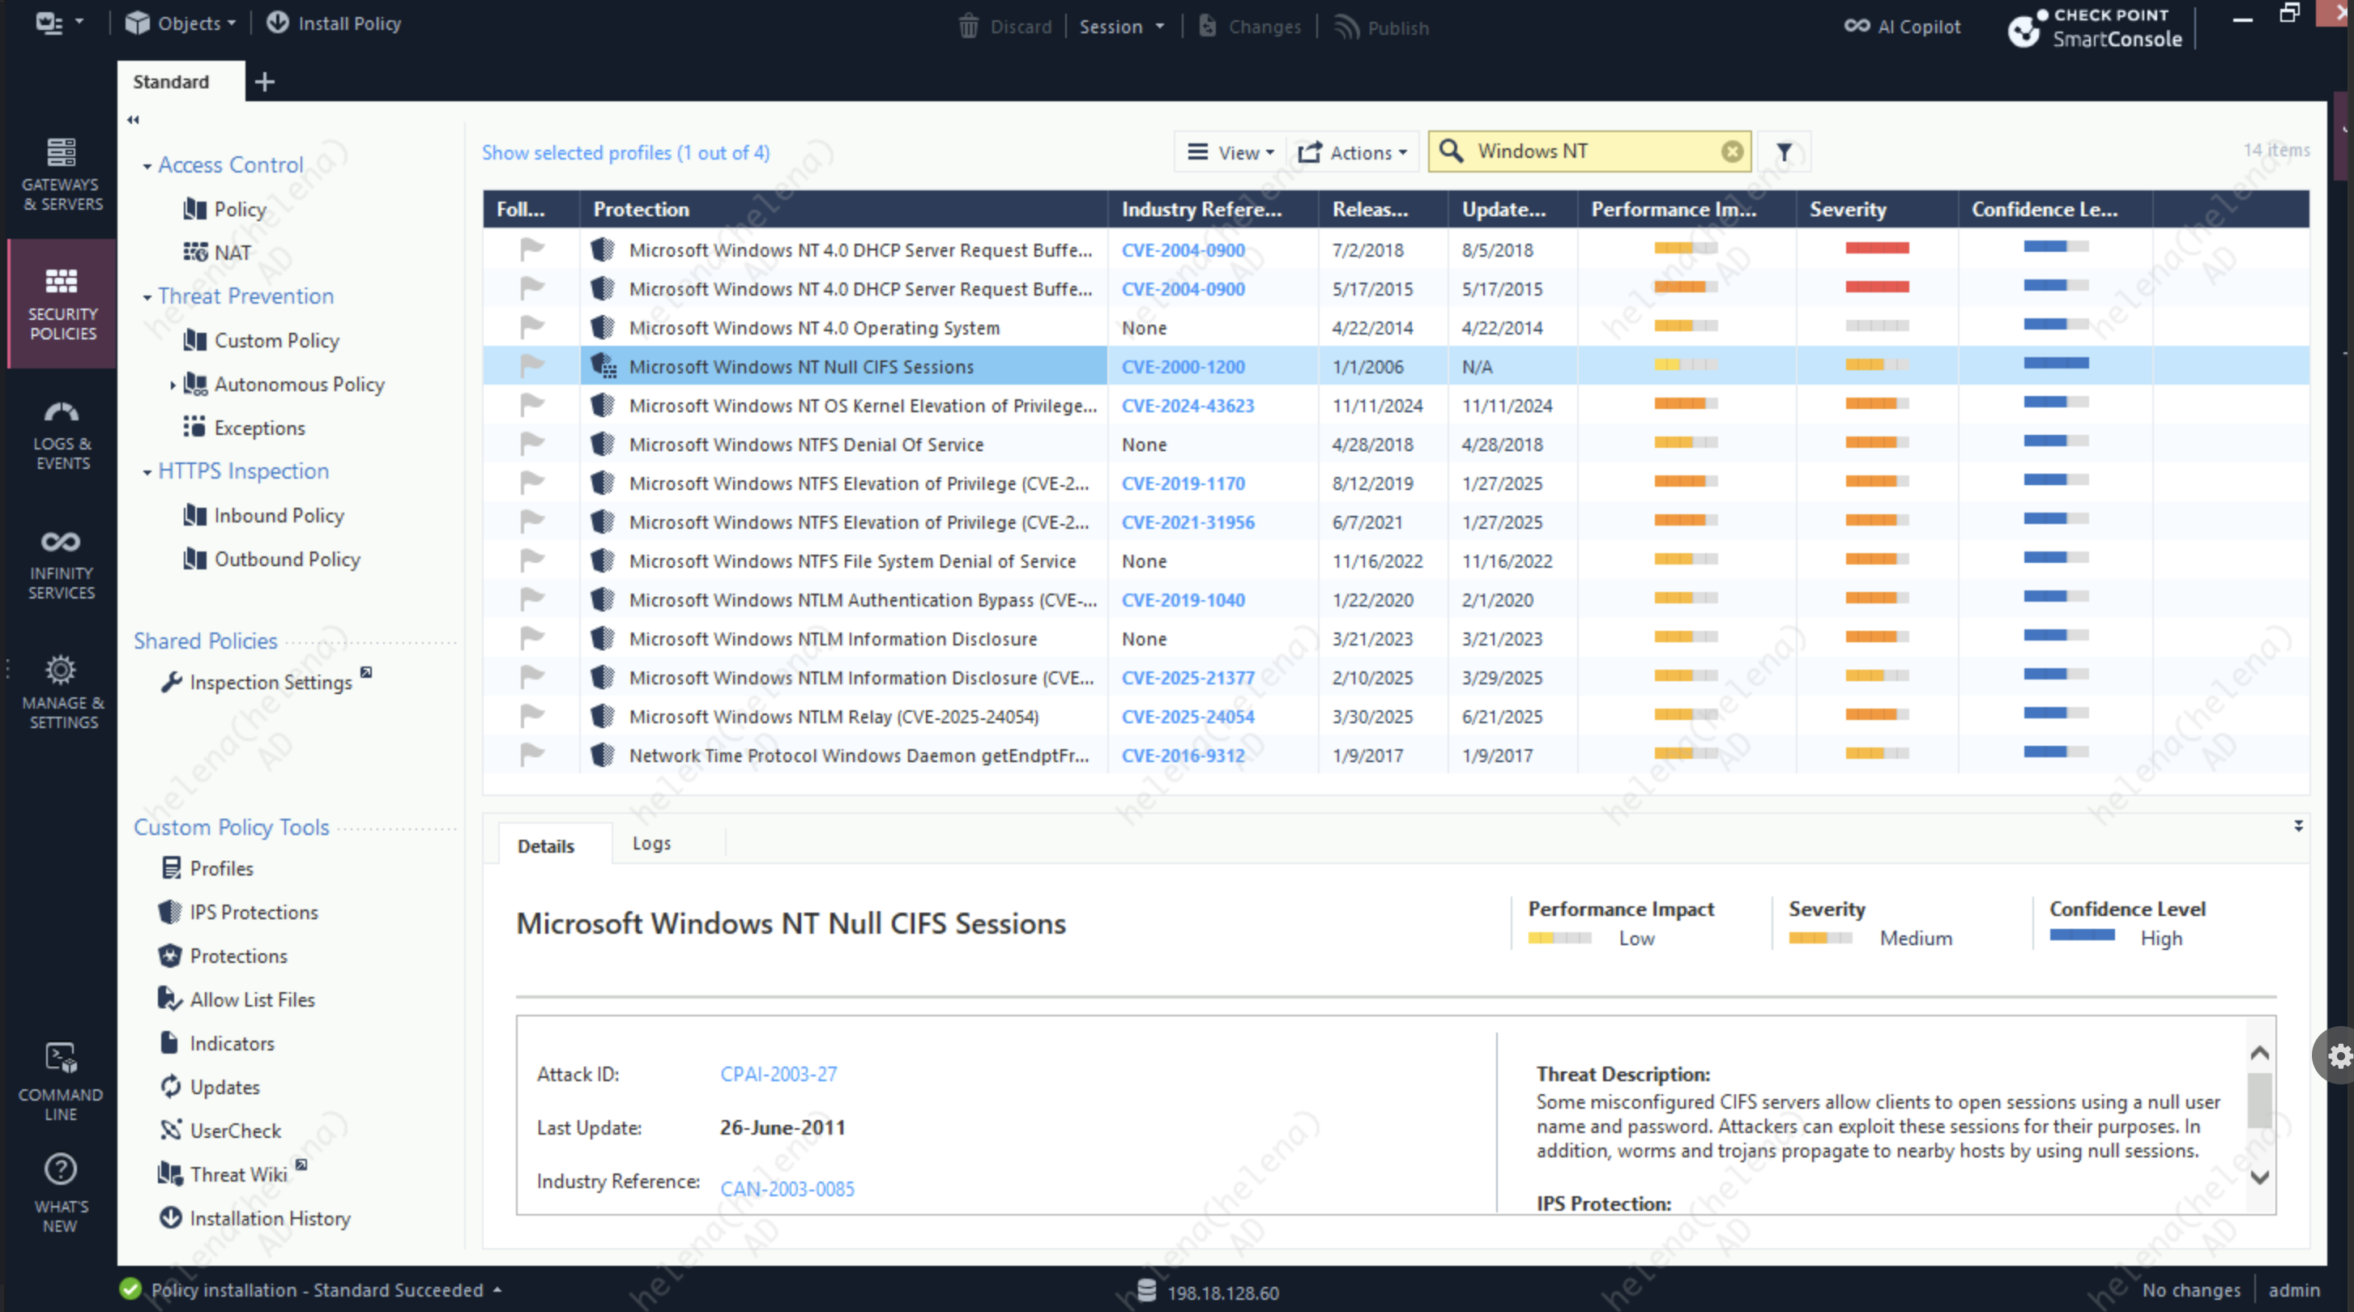Click the severity bar of the first DHCP row

click(x=1876, y=249)
